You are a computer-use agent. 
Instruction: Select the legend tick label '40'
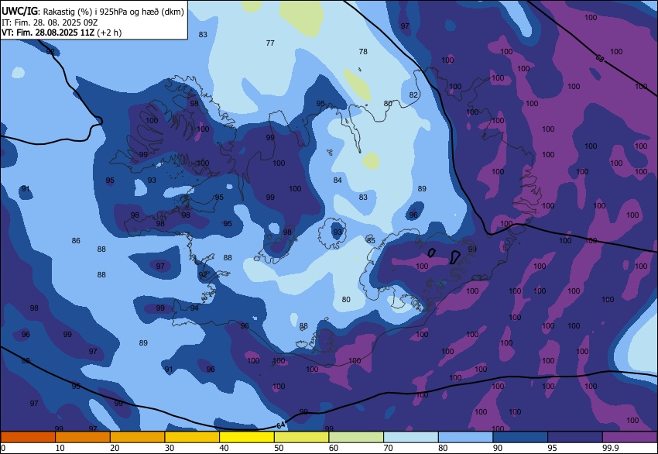(224, 448)
